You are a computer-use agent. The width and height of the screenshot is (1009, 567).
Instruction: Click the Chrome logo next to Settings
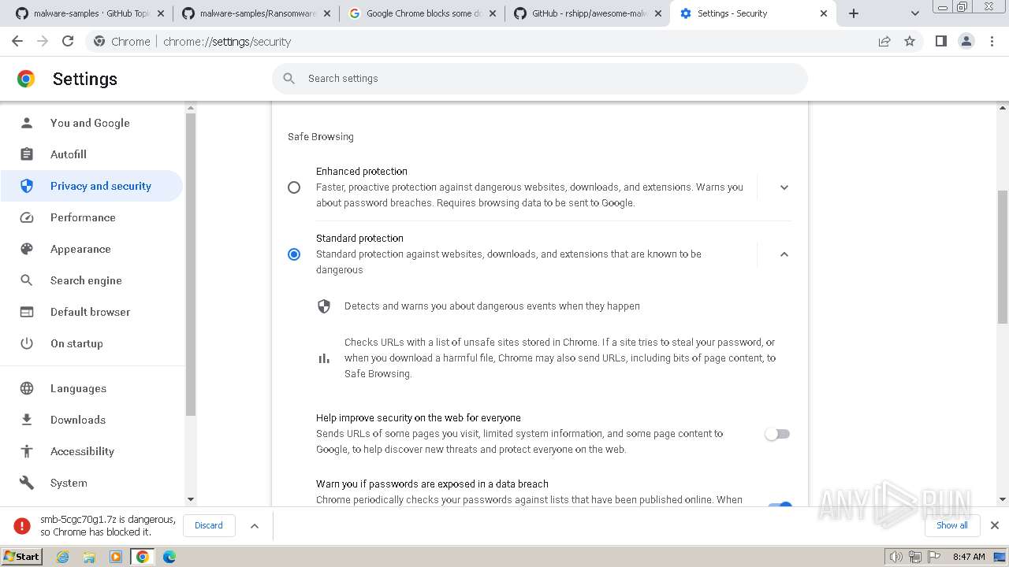[x=26, y=79]
